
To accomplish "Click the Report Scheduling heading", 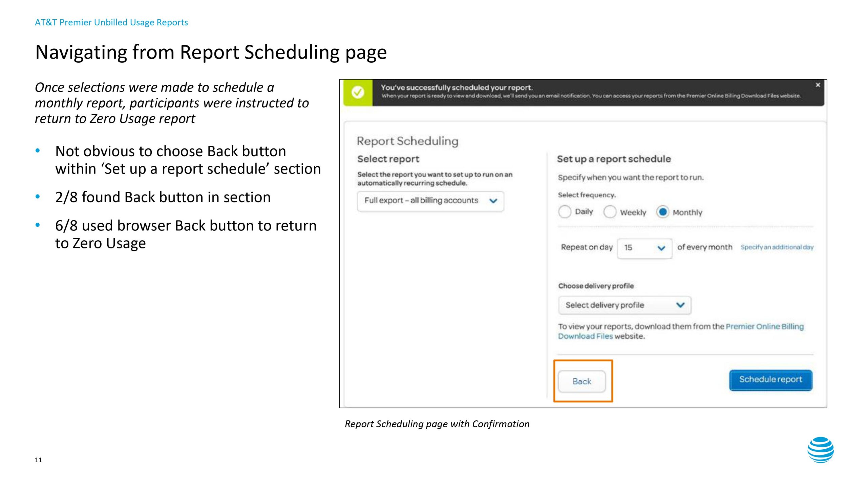I will click(407, 141).
